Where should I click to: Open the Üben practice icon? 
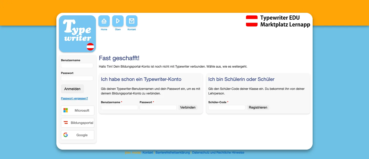click(118, 21)
